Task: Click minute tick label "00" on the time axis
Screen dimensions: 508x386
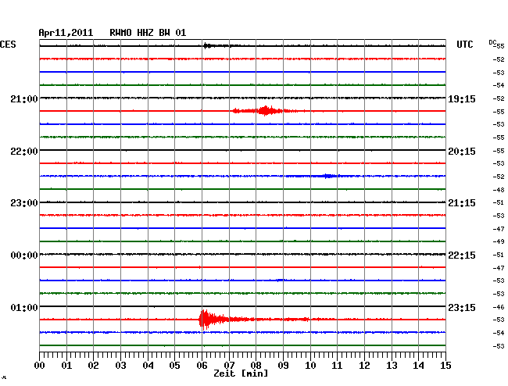Action: click(40, 366)
